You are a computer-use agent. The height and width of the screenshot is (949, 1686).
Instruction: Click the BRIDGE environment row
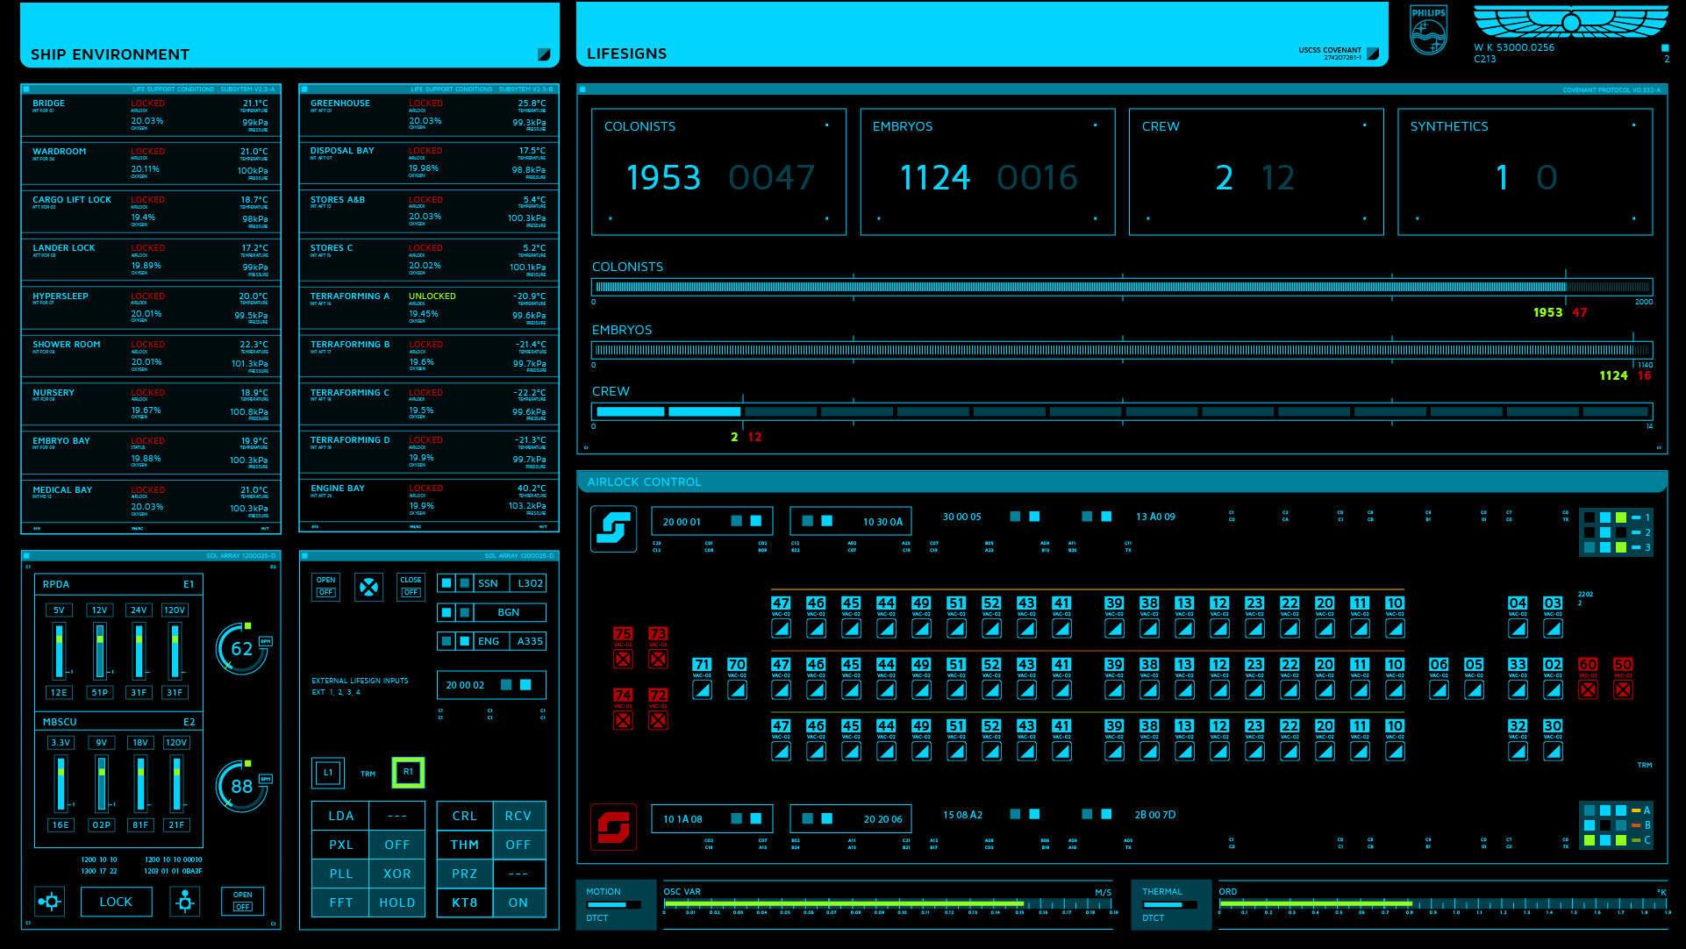151,115
